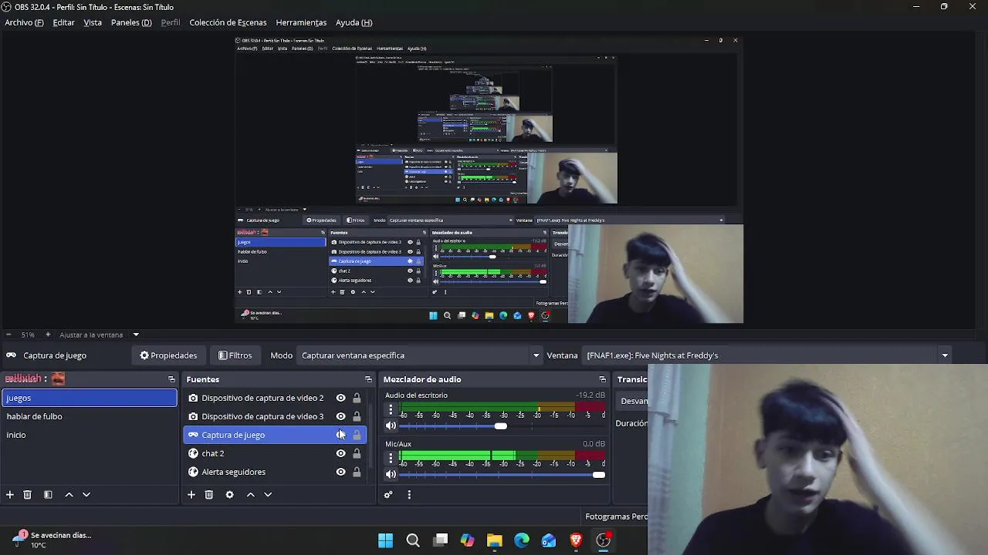Click Filtros button in source toolbar
The height and width of the screenshot is (555, 988).
click(x=235, y=355)
